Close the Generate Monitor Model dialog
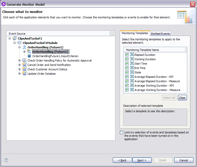Image resolution: width=197 pixels, height=167 pixels. (x=193, y=4)
